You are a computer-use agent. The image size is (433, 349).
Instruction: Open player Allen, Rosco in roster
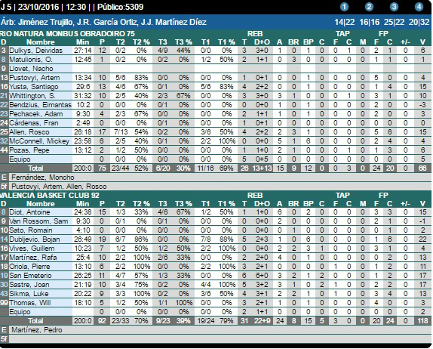29,132
